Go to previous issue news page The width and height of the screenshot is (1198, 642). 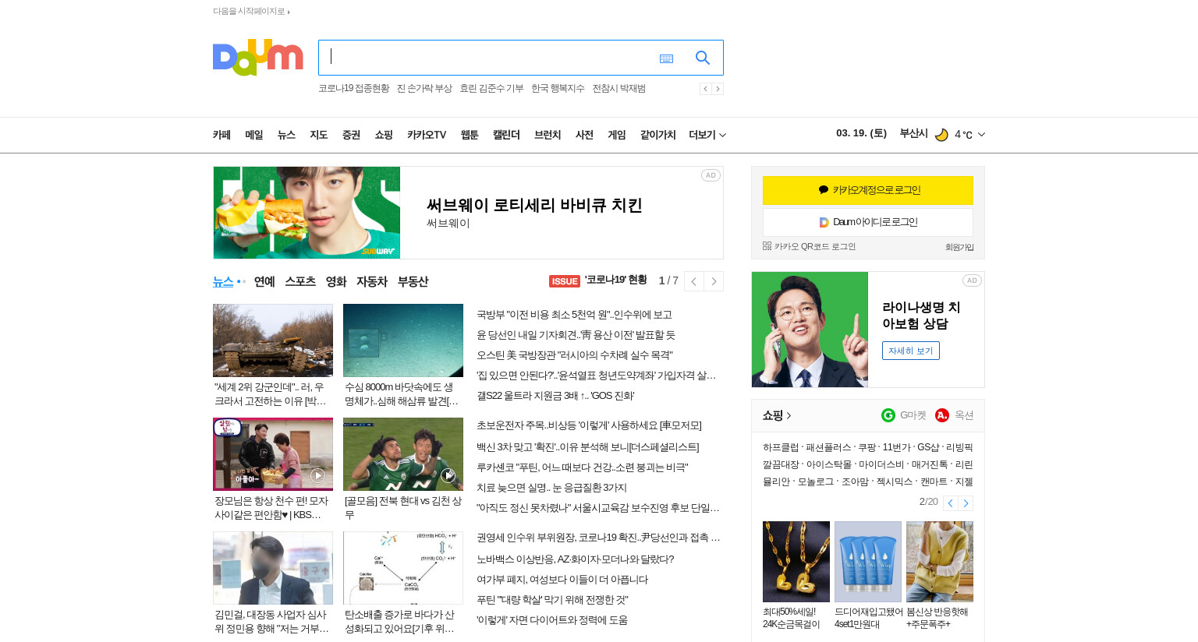tap(693, 281)
